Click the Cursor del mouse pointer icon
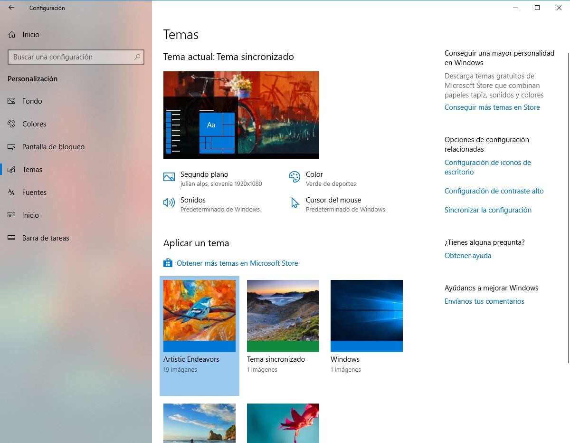This screenshot has height=443, width=570. [x=295, y=203]
